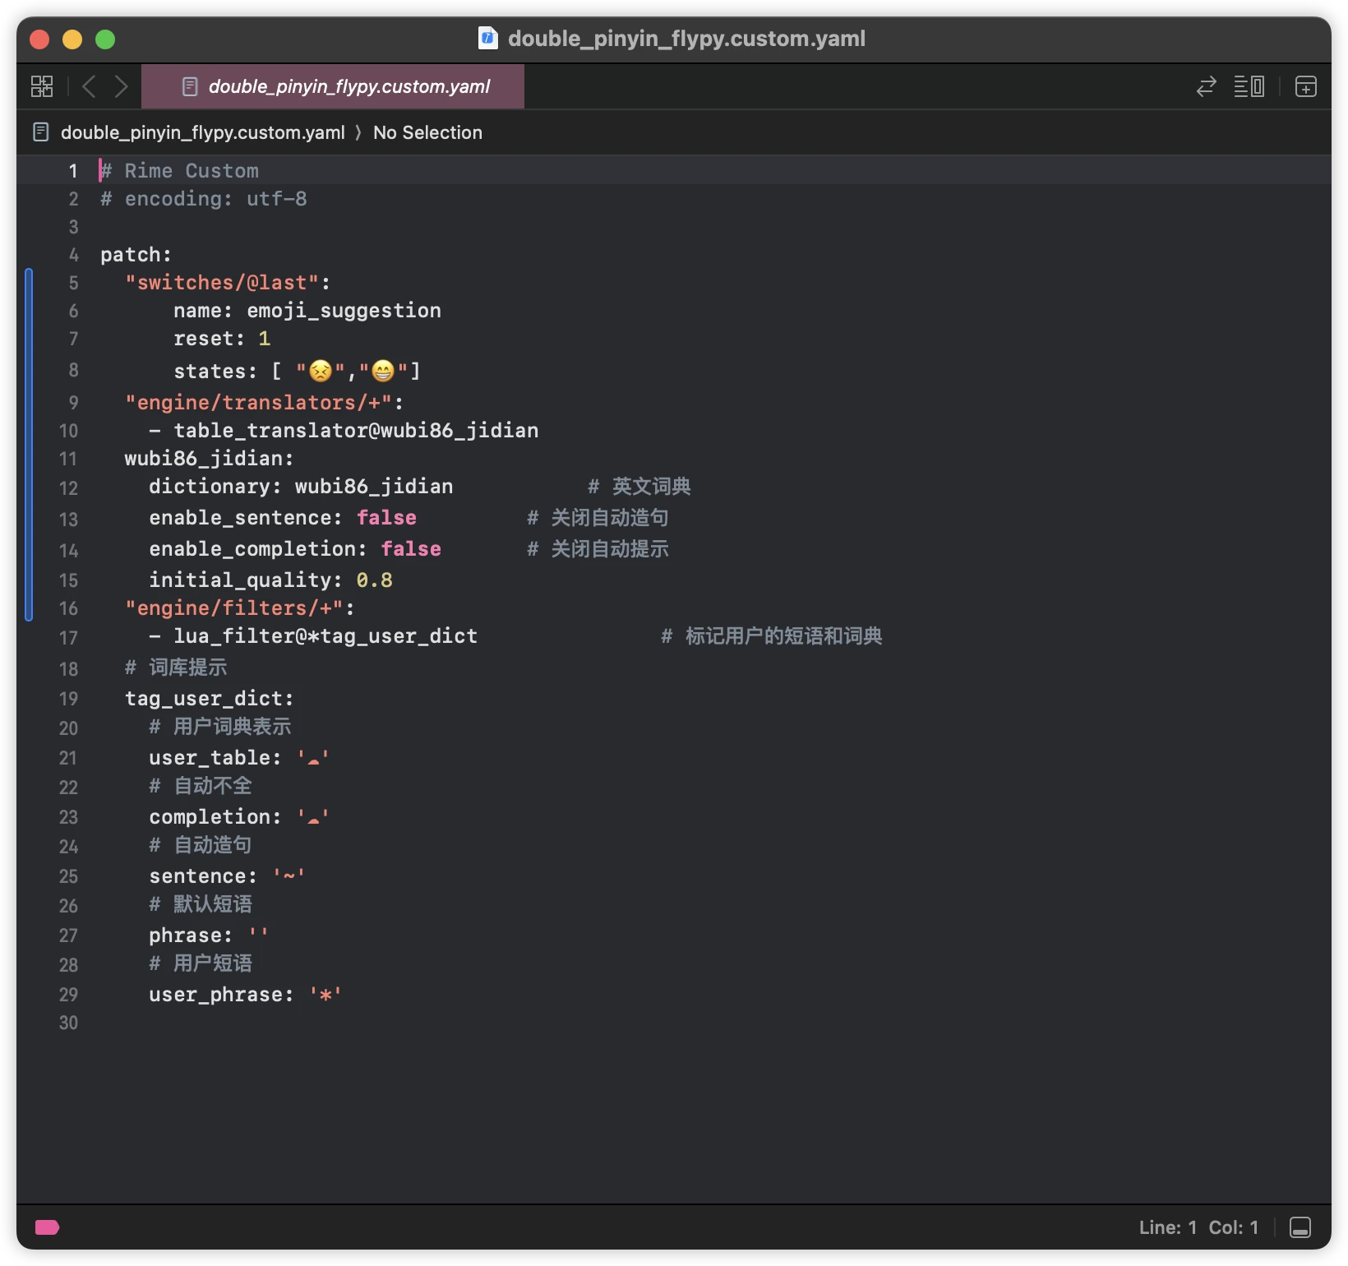This screenshot has width=1348, height=1266.
Task: Click the '# 用户短语' comment
Action: click(201, 963)
